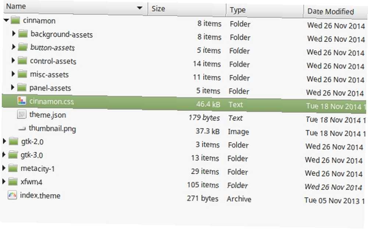Click the xfwm4 folder icon

click(x=13, y=182)
